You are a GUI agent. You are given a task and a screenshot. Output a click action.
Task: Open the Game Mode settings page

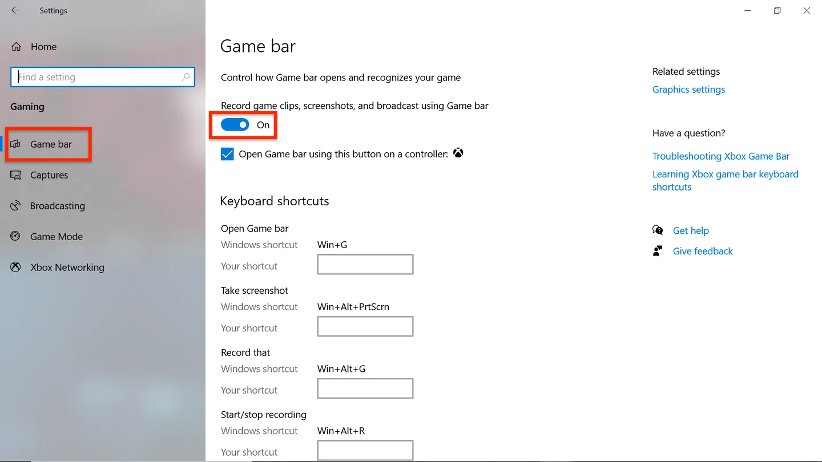57,237
